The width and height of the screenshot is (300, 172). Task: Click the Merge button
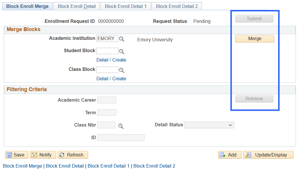254,38
